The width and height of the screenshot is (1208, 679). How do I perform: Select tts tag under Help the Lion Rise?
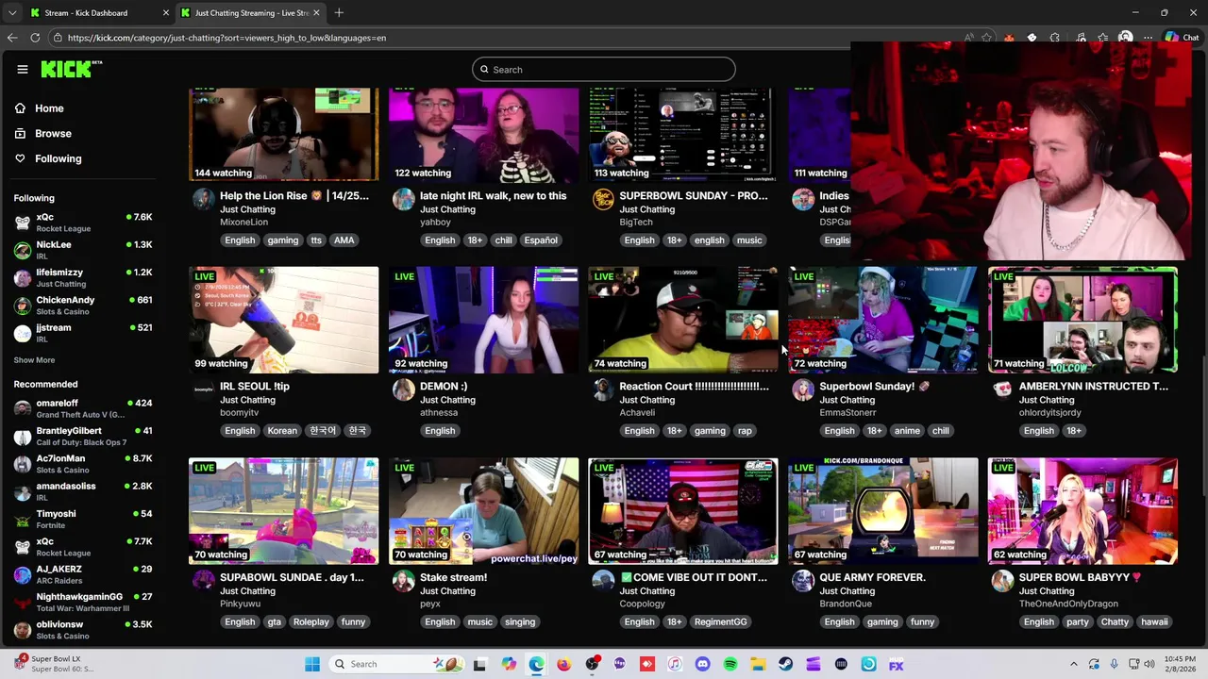pos(316,240)
